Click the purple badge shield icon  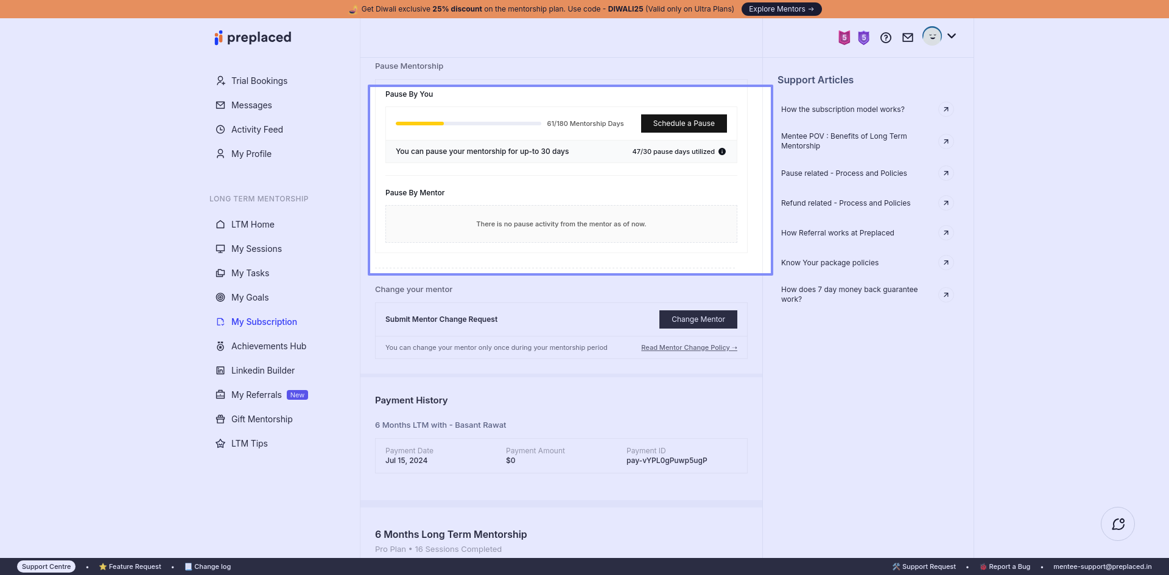coord(863,38)
